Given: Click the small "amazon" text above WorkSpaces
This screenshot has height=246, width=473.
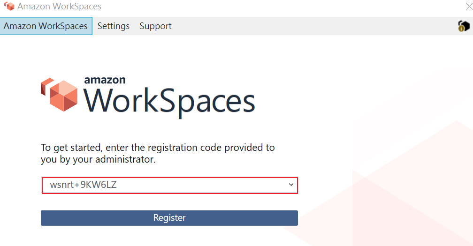Looking at the screenshot, I should (105, 79).
